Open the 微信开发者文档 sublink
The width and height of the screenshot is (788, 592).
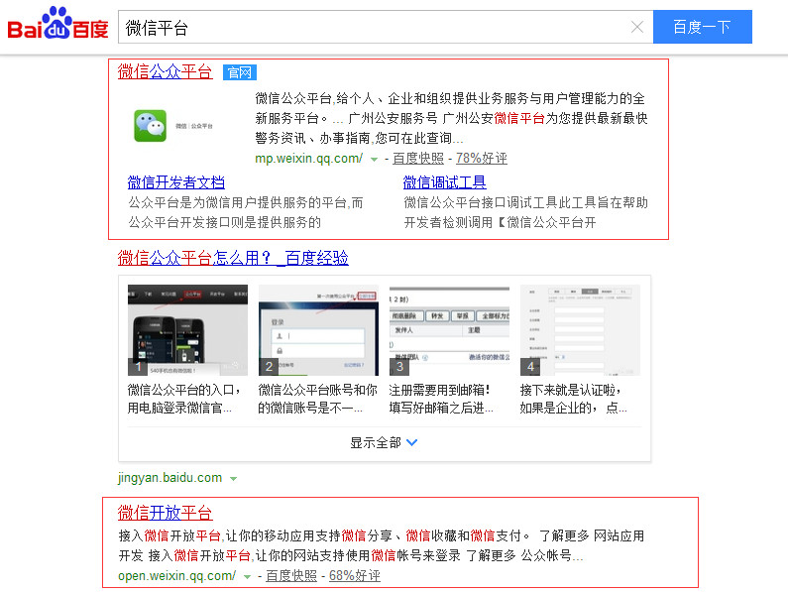175,182
